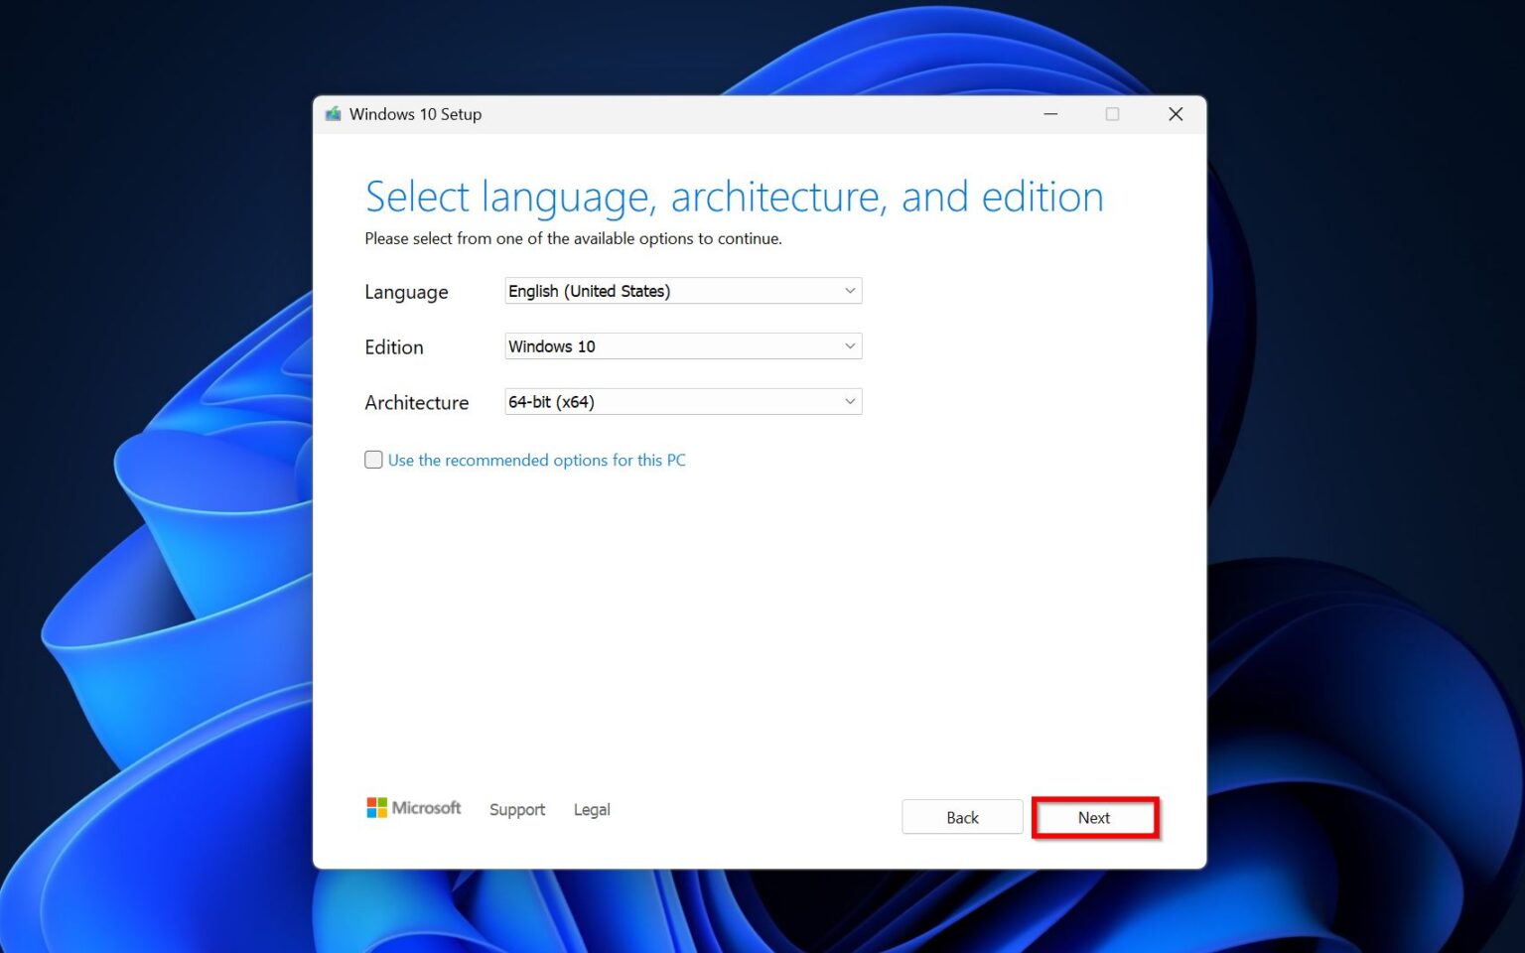Screen dimensions: 1525x953
Task: Minimize the Windows 10 Setup window
Action: [x=1050, y=114]
